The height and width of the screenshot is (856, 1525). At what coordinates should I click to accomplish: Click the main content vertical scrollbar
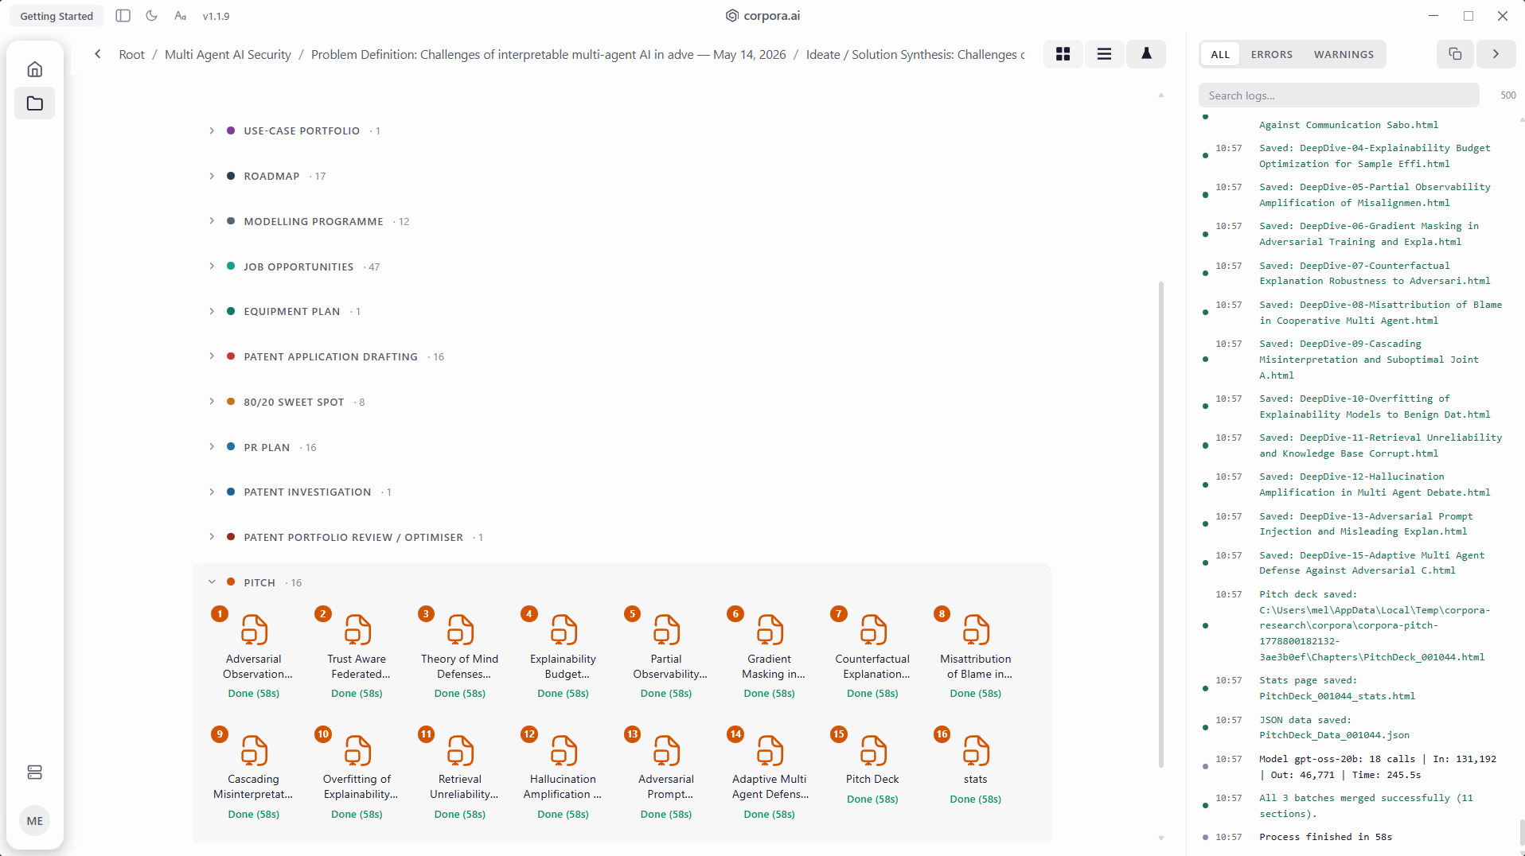tap(1161, 523)
